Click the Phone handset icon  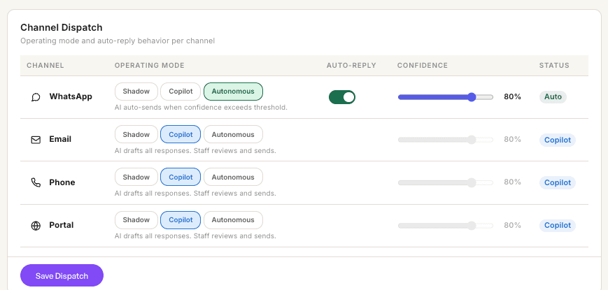(x=36, y=182)
